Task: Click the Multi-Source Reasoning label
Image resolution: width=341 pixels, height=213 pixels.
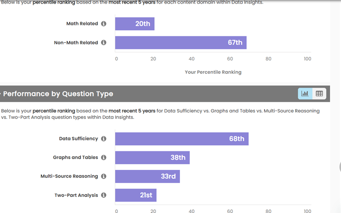Action: [69, 176]
